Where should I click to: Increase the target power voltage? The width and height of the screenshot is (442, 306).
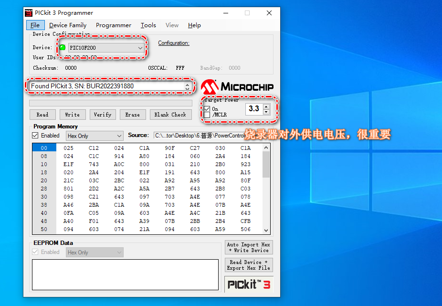tap(266, 106)
